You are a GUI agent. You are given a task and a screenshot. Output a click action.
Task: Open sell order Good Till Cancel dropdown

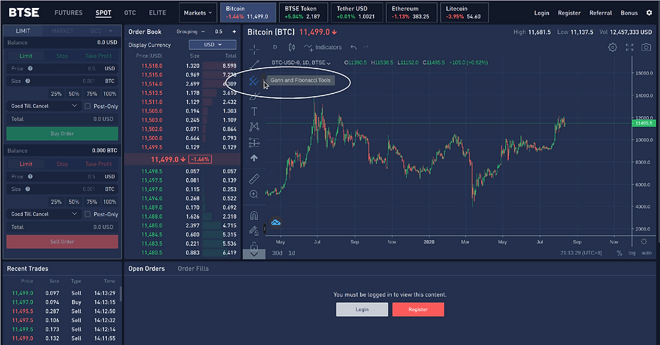(x=44, y=214)
